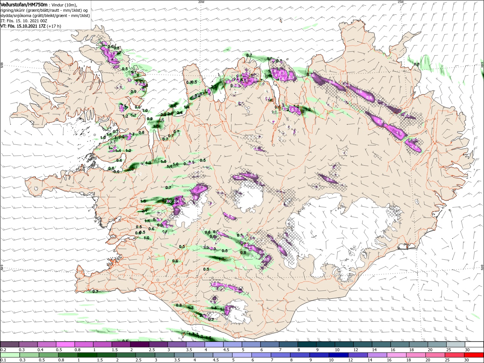Pick the 0.2 swatch in upper snow scale

pos(10,344)
